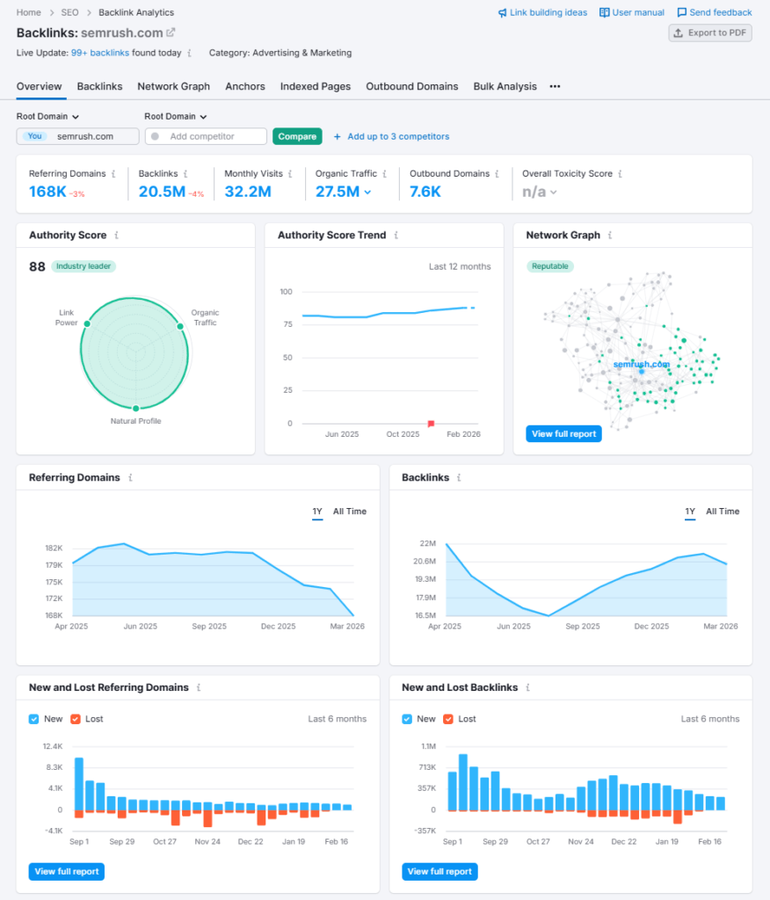Image resolution: width=770 pixels, height=900 pixels.
Task: Click info icon beside Outbound Domains metric
Action: tap(498, 174)
